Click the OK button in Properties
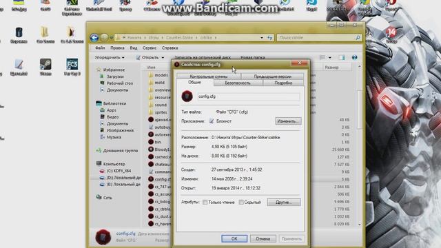The height and width of the screenshot is (248, 441). coord(234,239)
